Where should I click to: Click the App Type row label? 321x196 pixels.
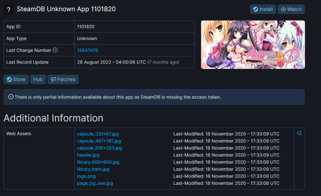click(16, 38)
